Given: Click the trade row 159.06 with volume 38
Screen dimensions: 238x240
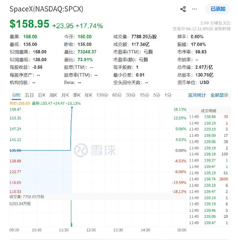Looking at the screenshot, I should [208, 142].
